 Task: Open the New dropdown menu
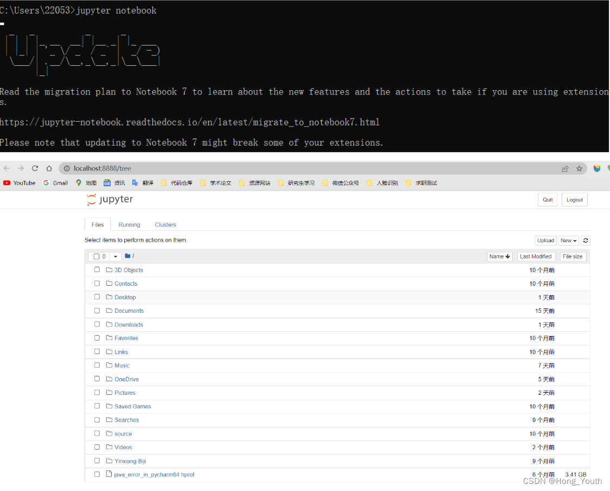[x=568, y=241]
